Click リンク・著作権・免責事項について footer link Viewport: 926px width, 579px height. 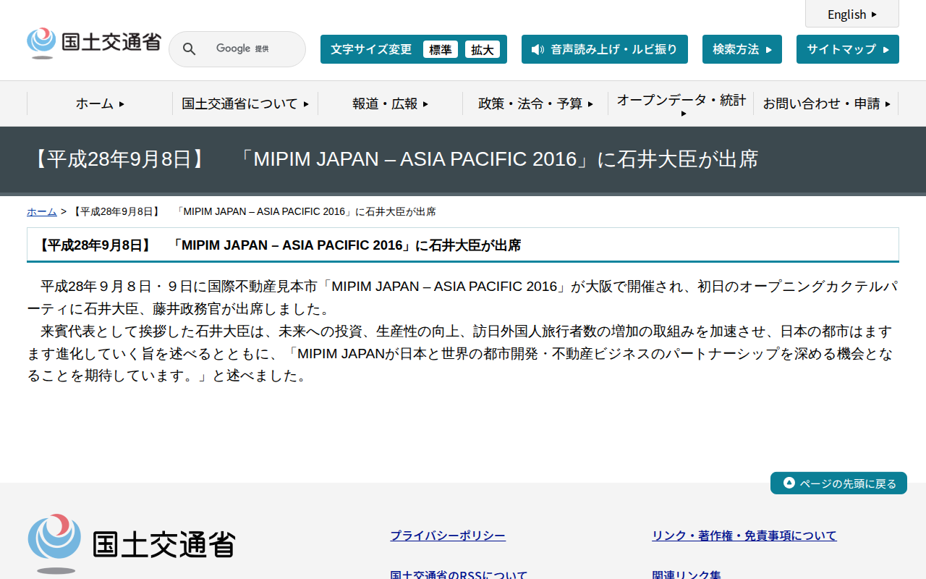click(x=744, y=535)
